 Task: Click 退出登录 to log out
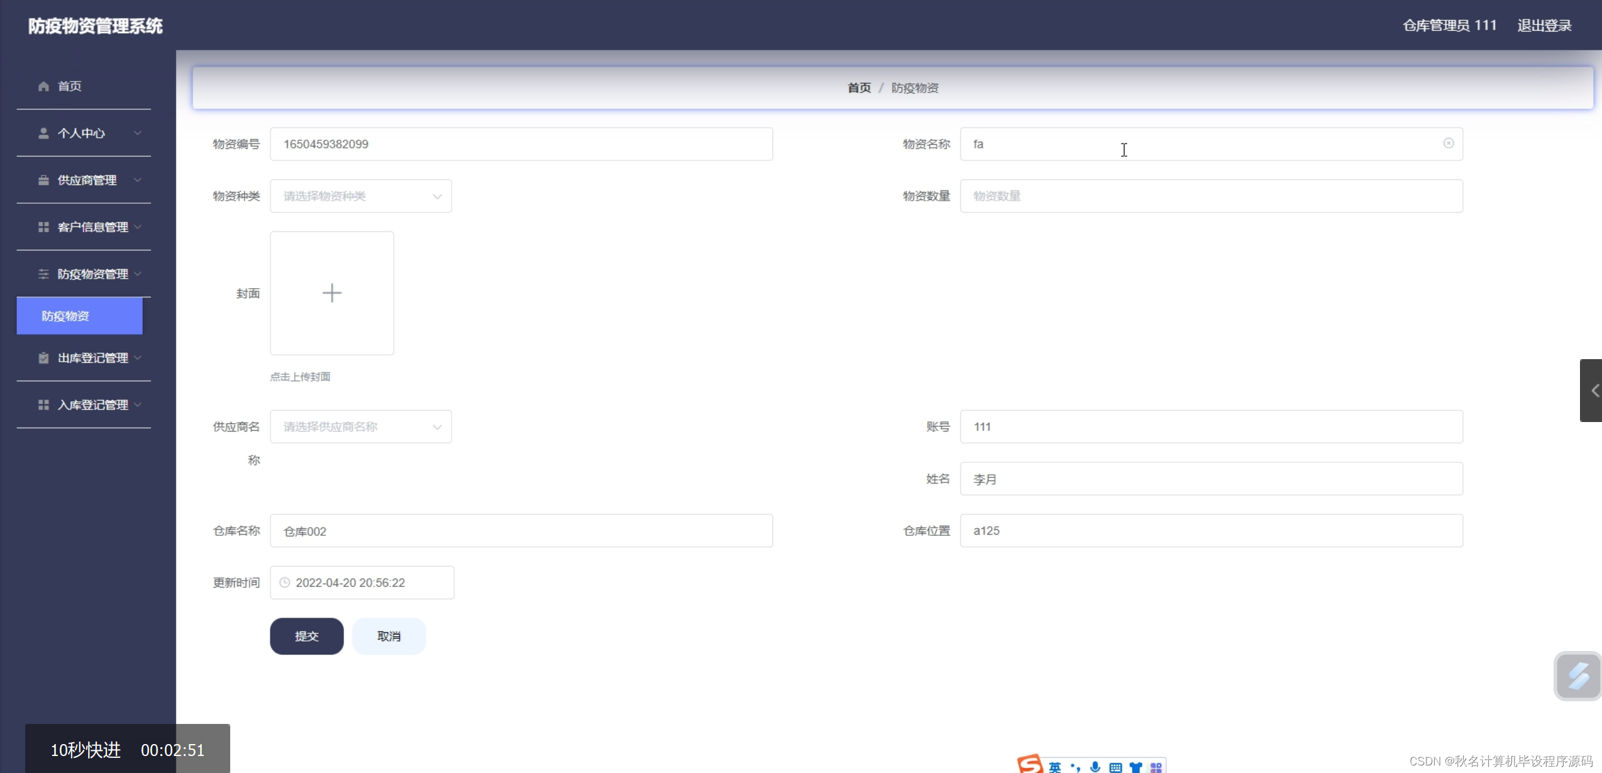(x=1544, y=26)
